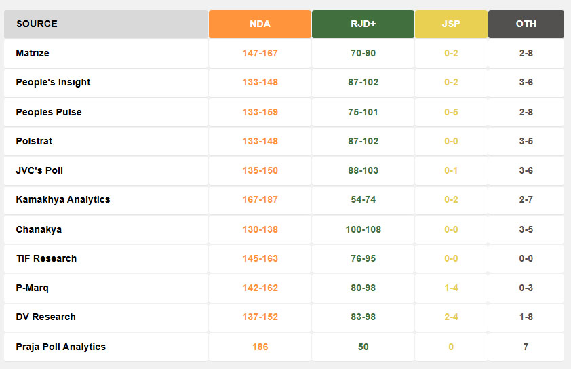Image resolution: width=571 pixels, height=369 pixels.
Task: Click the JVC's Poll source name
Action: [39, 170]
